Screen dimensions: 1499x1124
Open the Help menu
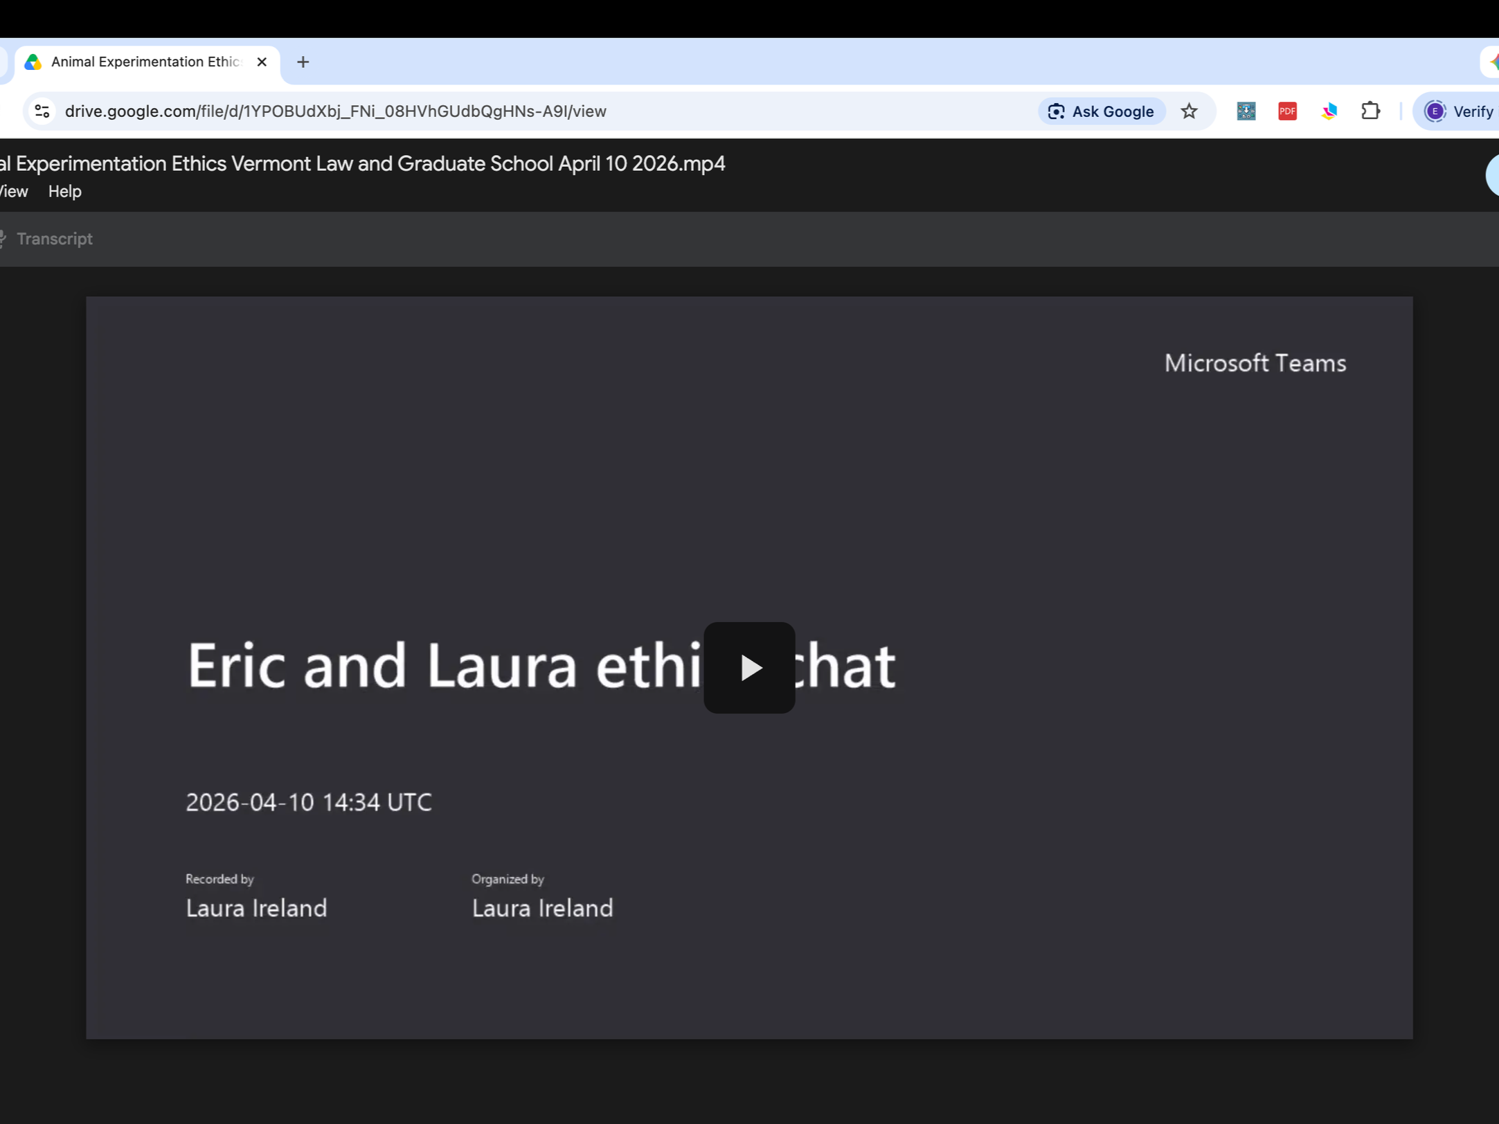pyautogui.click(x=65, y=192)
